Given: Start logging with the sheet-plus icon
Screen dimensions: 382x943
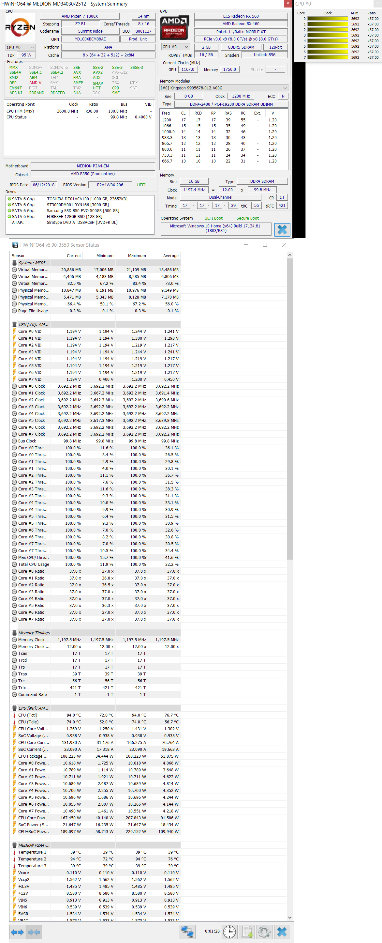Looking at the screenshot, I should click(x=247, y=931).
